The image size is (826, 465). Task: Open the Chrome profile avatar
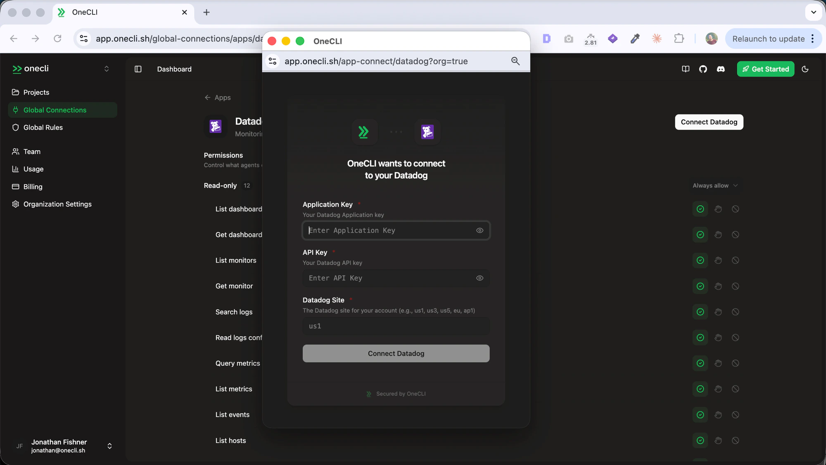711,38
